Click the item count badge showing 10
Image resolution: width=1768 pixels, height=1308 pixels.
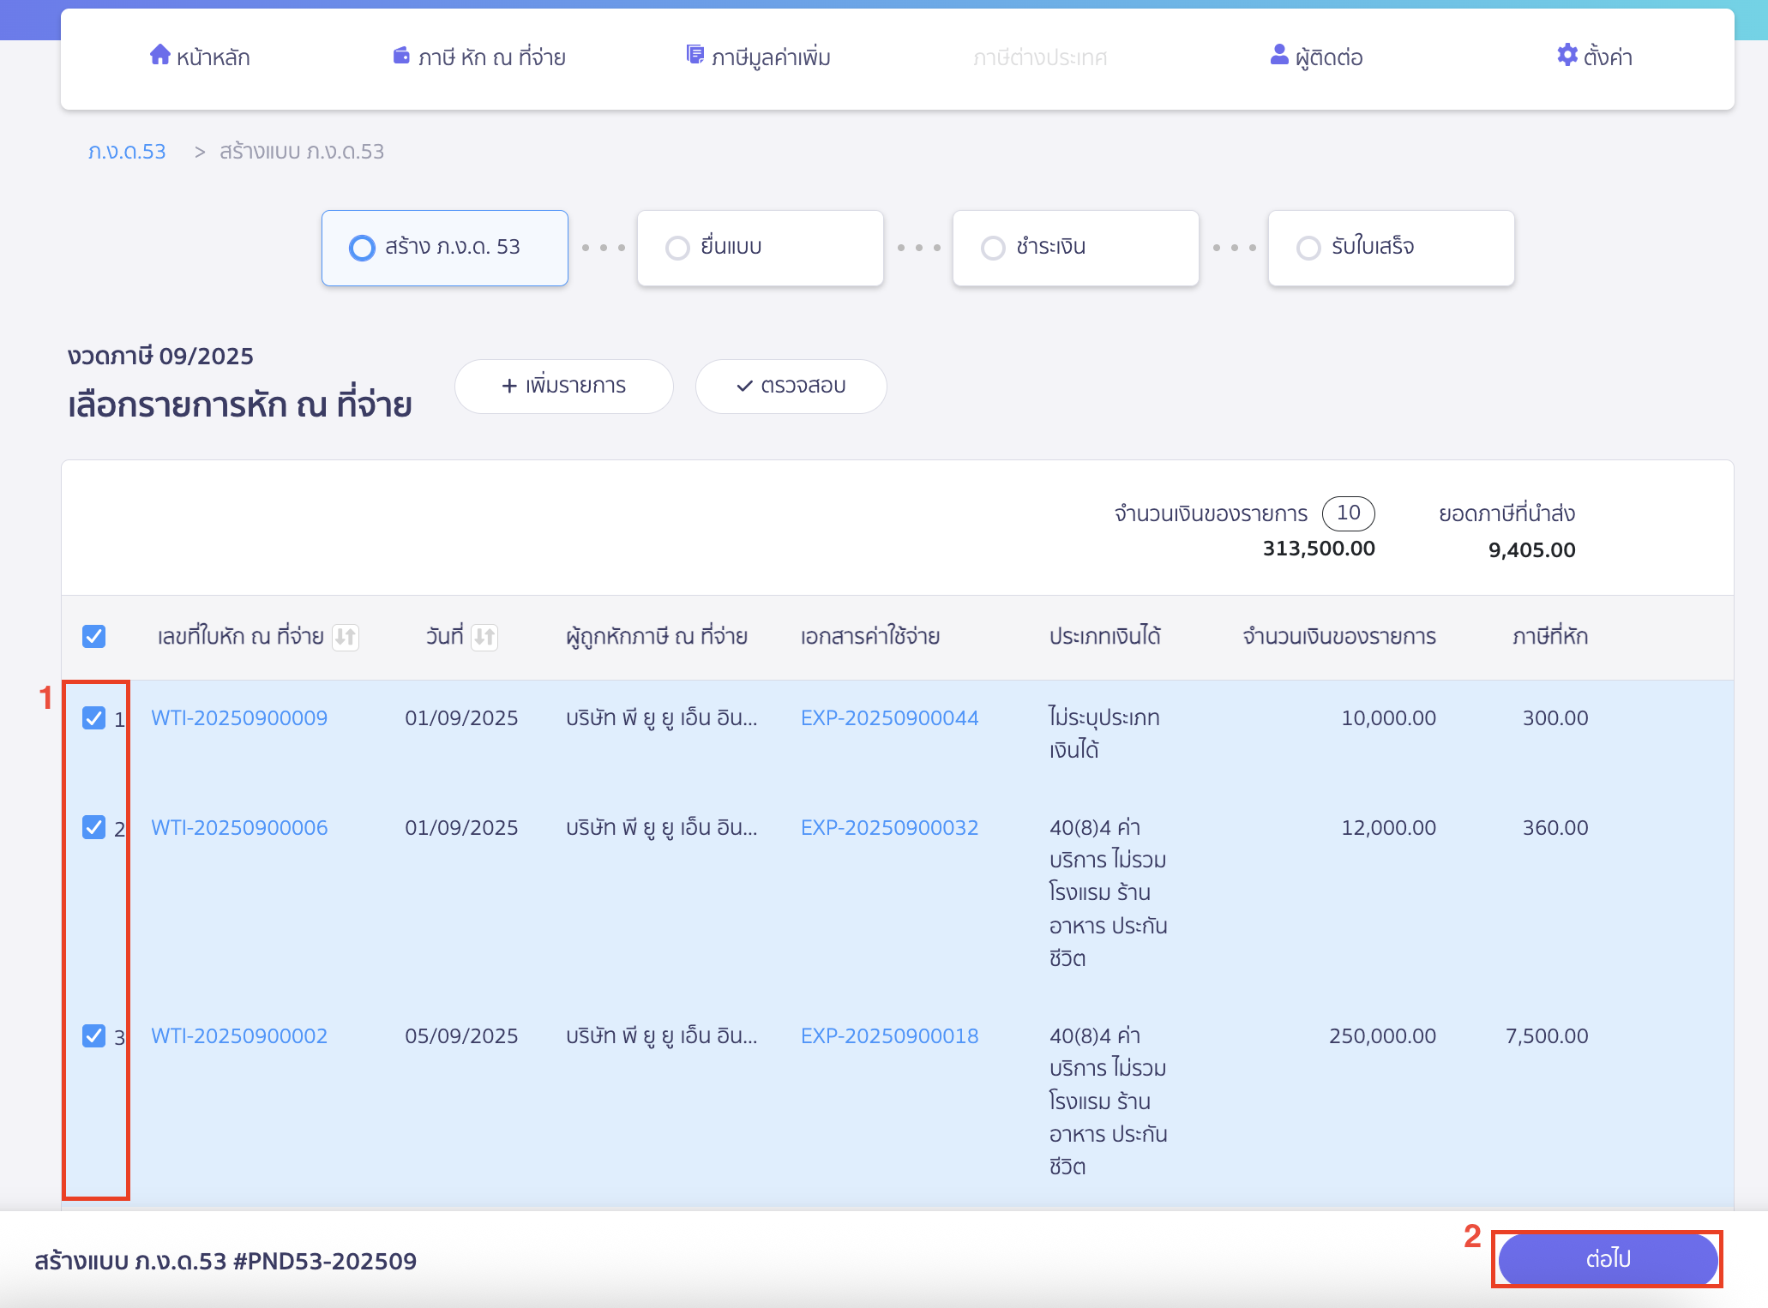coord(1348,513)
